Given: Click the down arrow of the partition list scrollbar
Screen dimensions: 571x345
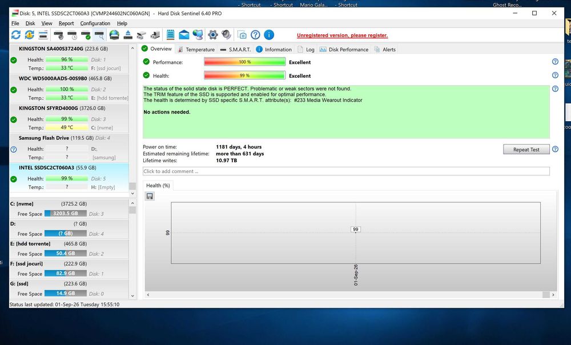Looking at the screenshot, I should [x=132, y=296].
